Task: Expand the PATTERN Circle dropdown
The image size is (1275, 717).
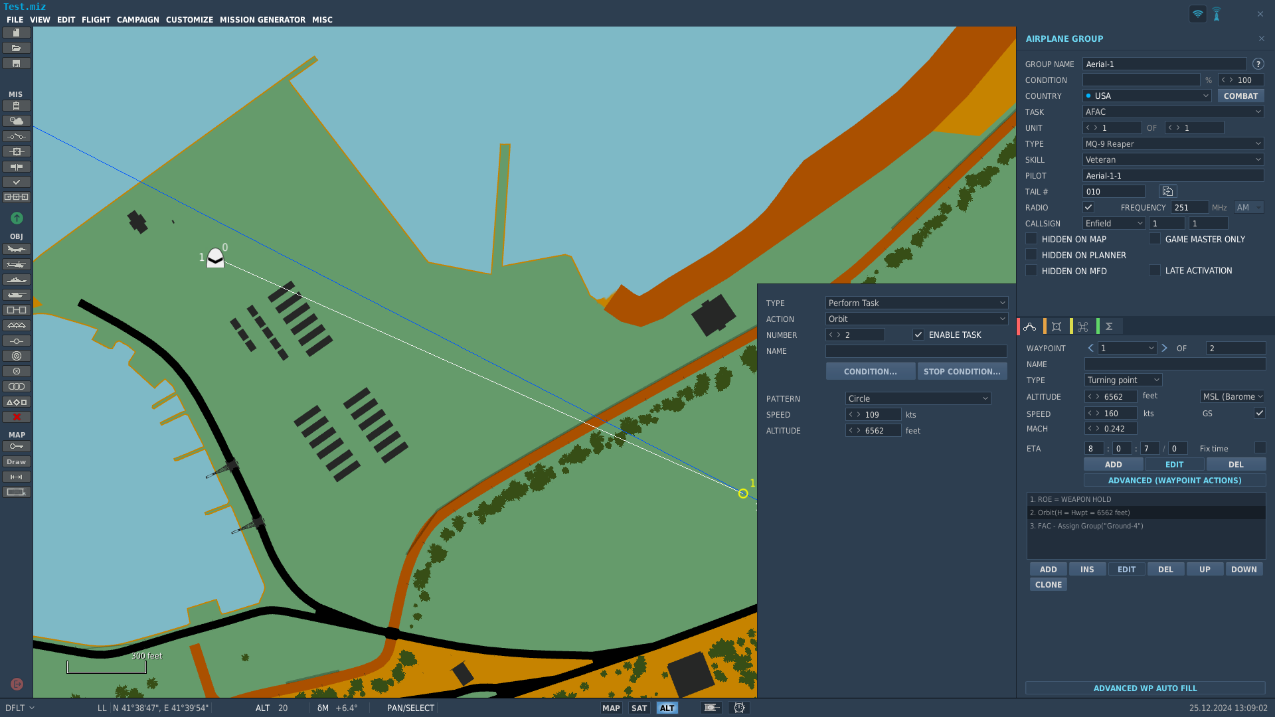Action: coord(918,398)
